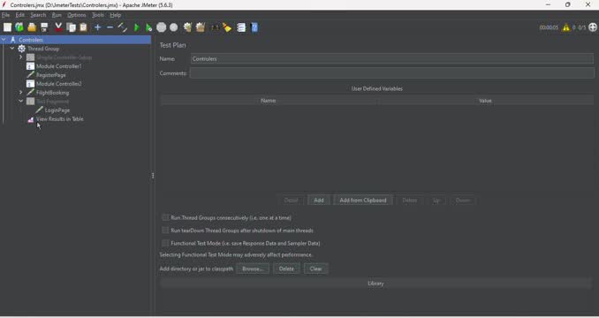
Task: Open the Search menu
Action: 38,15
